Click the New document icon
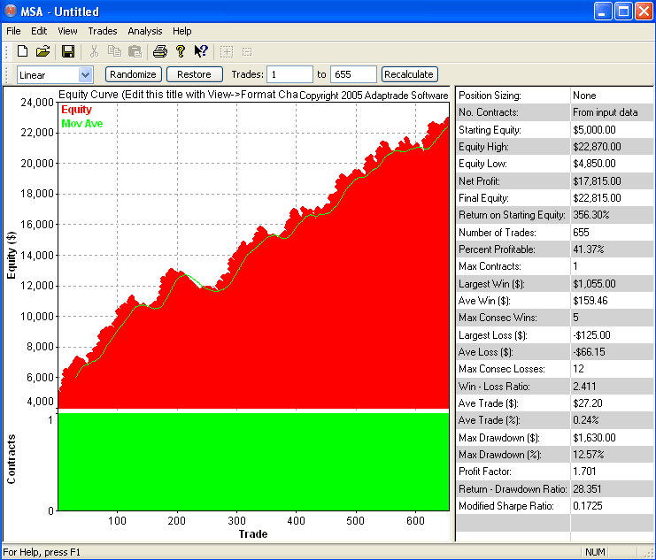656x560 pixels. coord(23,51)
